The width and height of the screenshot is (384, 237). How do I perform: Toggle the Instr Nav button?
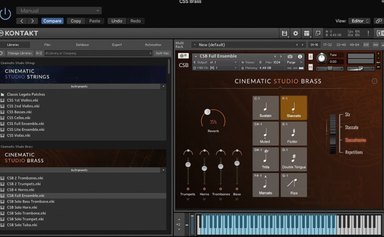click(163, 53)
